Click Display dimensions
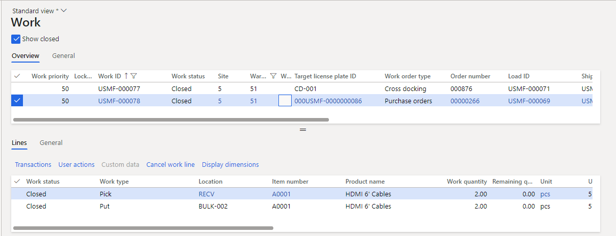 coord(230,164)
